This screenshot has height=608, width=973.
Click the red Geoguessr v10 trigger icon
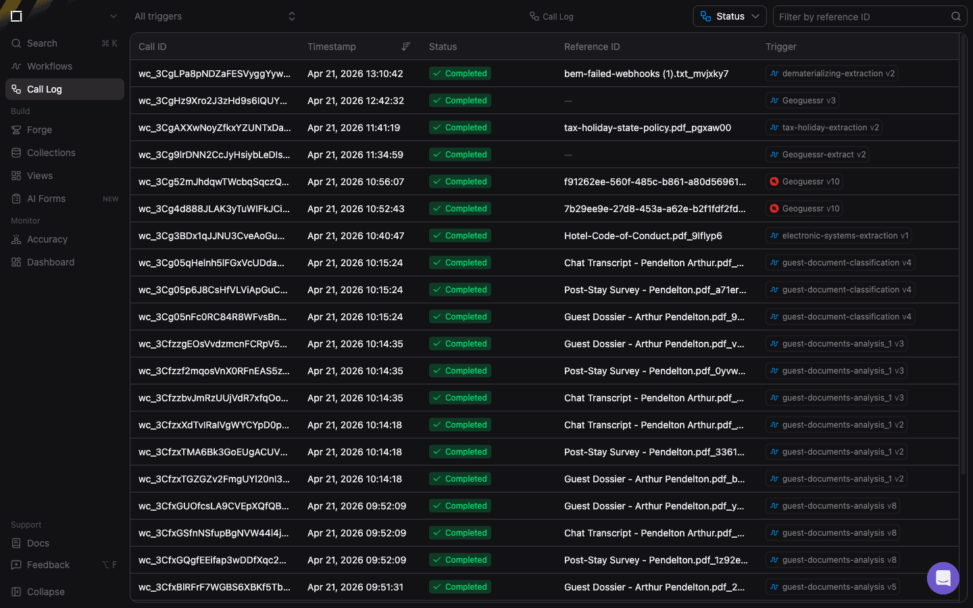(x=774, y=182)
